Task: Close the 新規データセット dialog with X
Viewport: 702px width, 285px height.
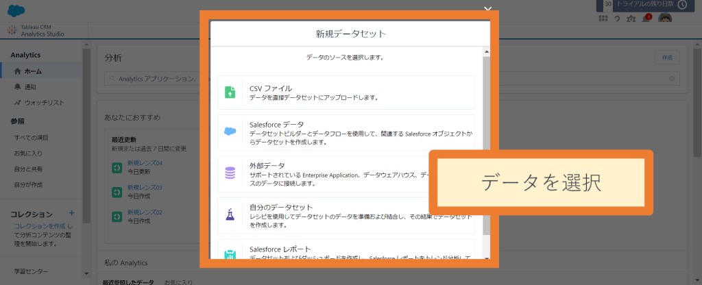Action: 487,9
